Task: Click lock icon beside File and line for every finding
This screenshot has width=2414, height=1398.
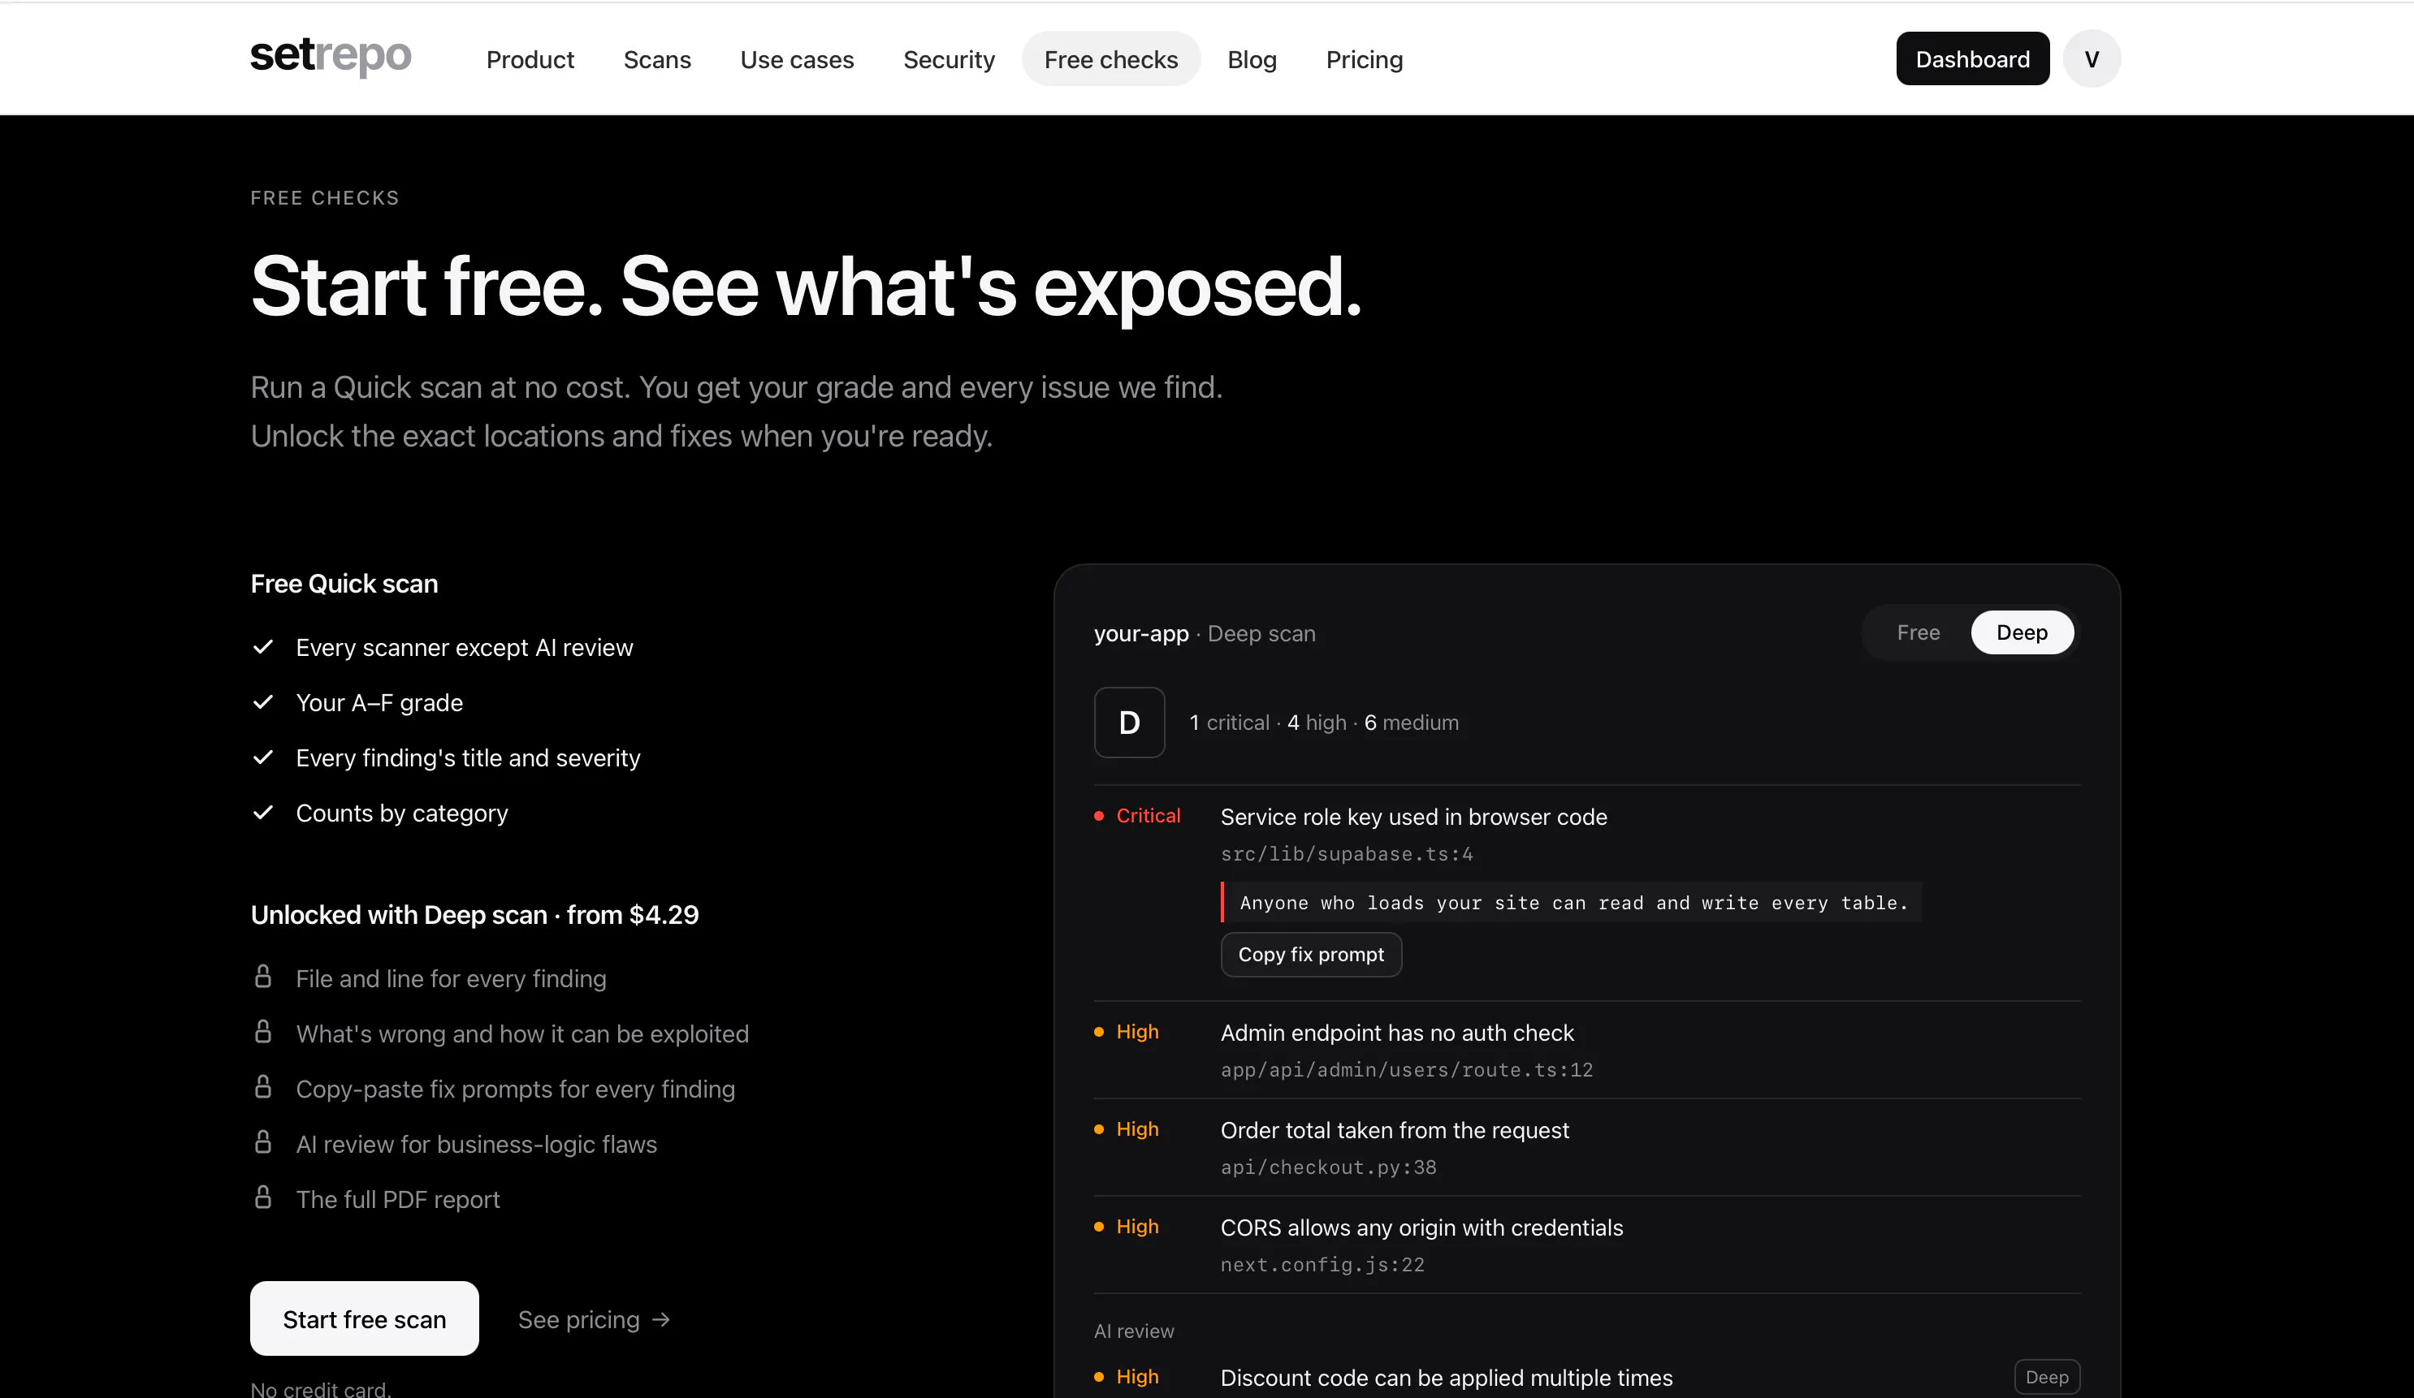Action: [x=263, y=977]
